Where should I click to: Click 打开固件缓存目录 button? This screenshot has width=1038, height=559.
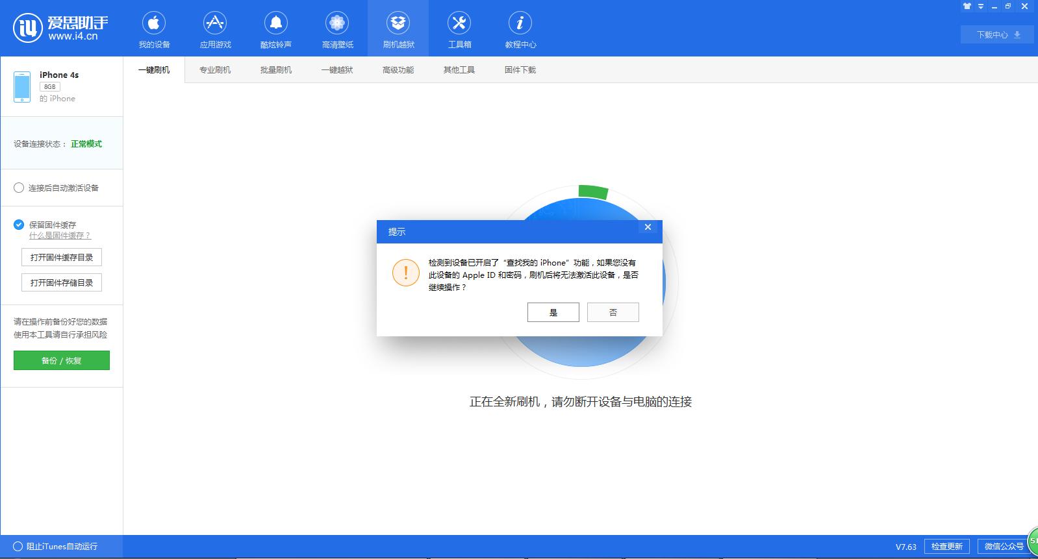tap(62, 257)
